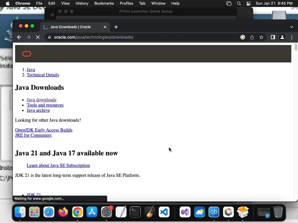
Task: Click the Chrome icon in the Dock
Action: tap(77, 212)
